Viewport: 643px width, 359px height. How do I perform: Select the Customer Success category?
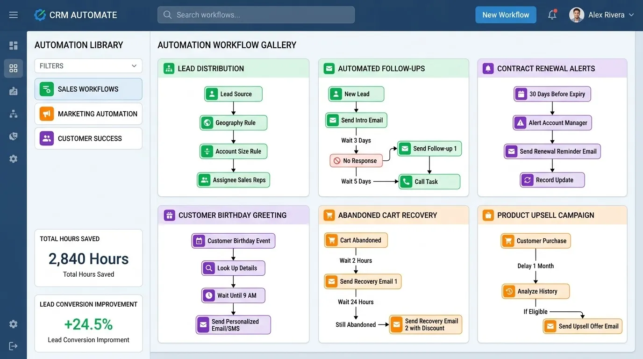(88, 138)
